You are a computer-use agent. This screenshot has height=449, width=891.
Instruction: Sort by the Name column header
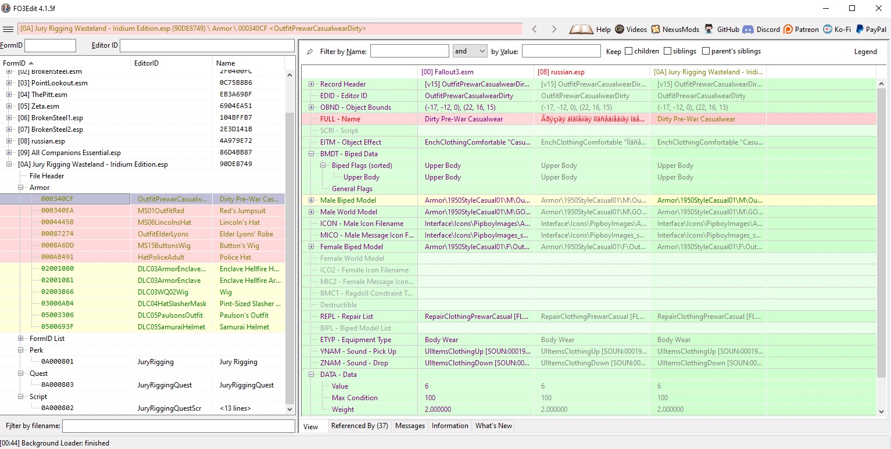click(249, 63)
